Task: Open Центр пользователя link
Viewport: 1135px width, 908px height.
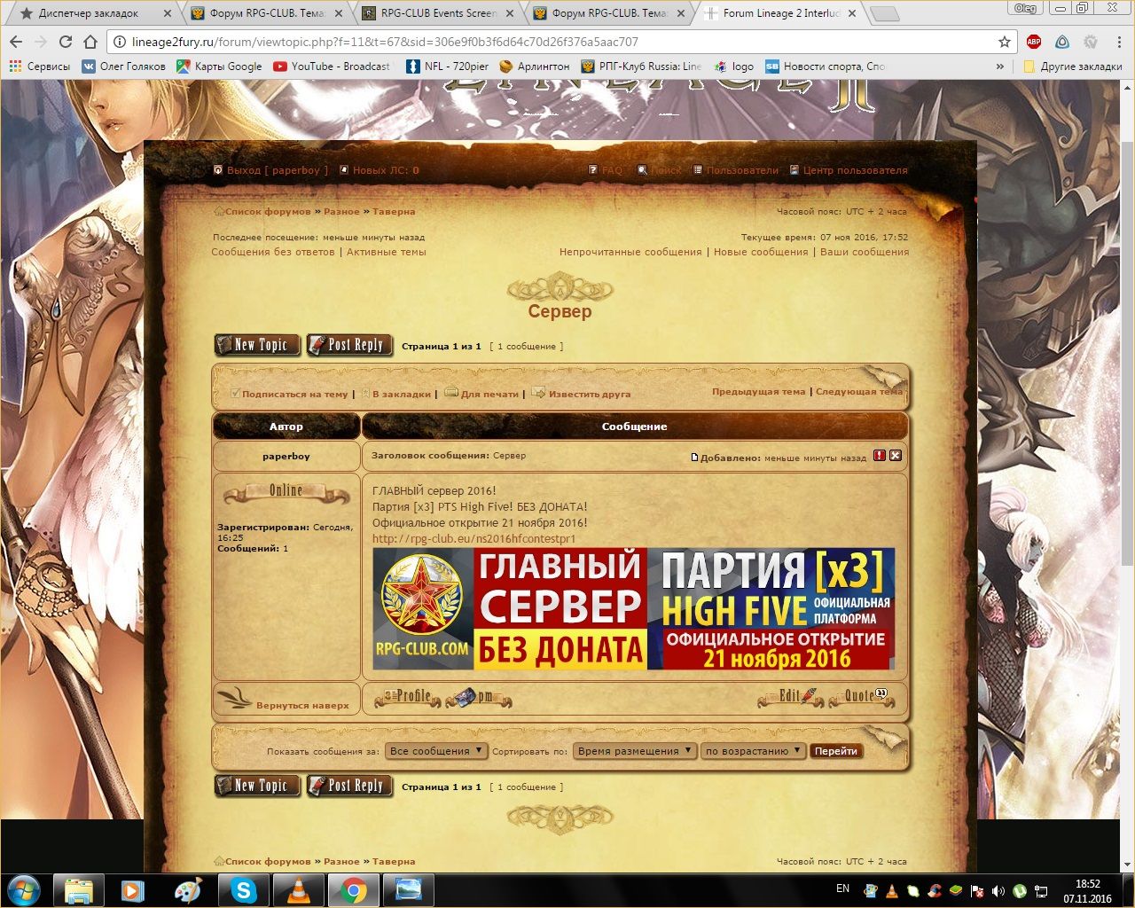Action: coord(849,170)
